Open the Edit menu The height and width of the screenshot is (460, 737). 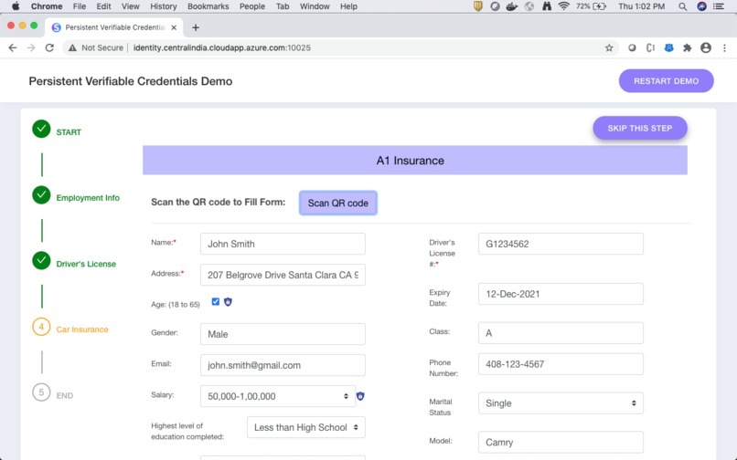pos(103,6)
